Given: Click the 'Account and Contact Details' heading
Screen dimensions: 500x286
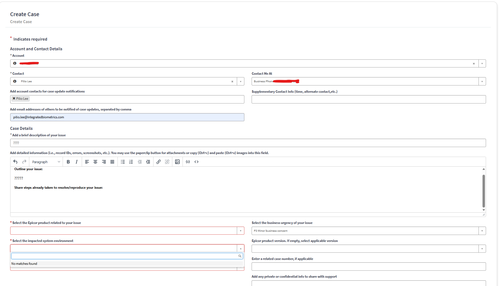Looking at the screenshot, I should (36, 49).
